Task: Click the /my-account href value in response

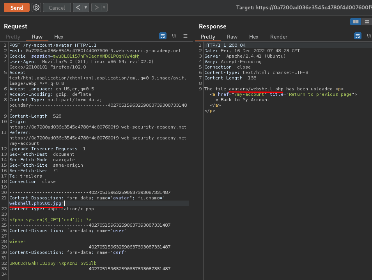Action: (249, 94)
